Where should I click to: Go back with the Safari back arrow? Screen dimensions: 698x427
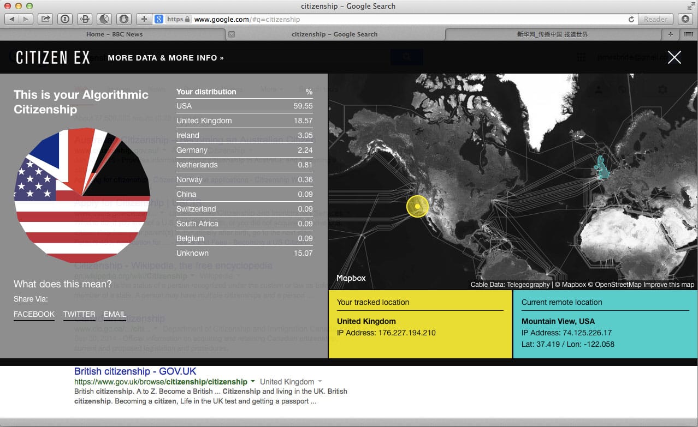(12, 19)
